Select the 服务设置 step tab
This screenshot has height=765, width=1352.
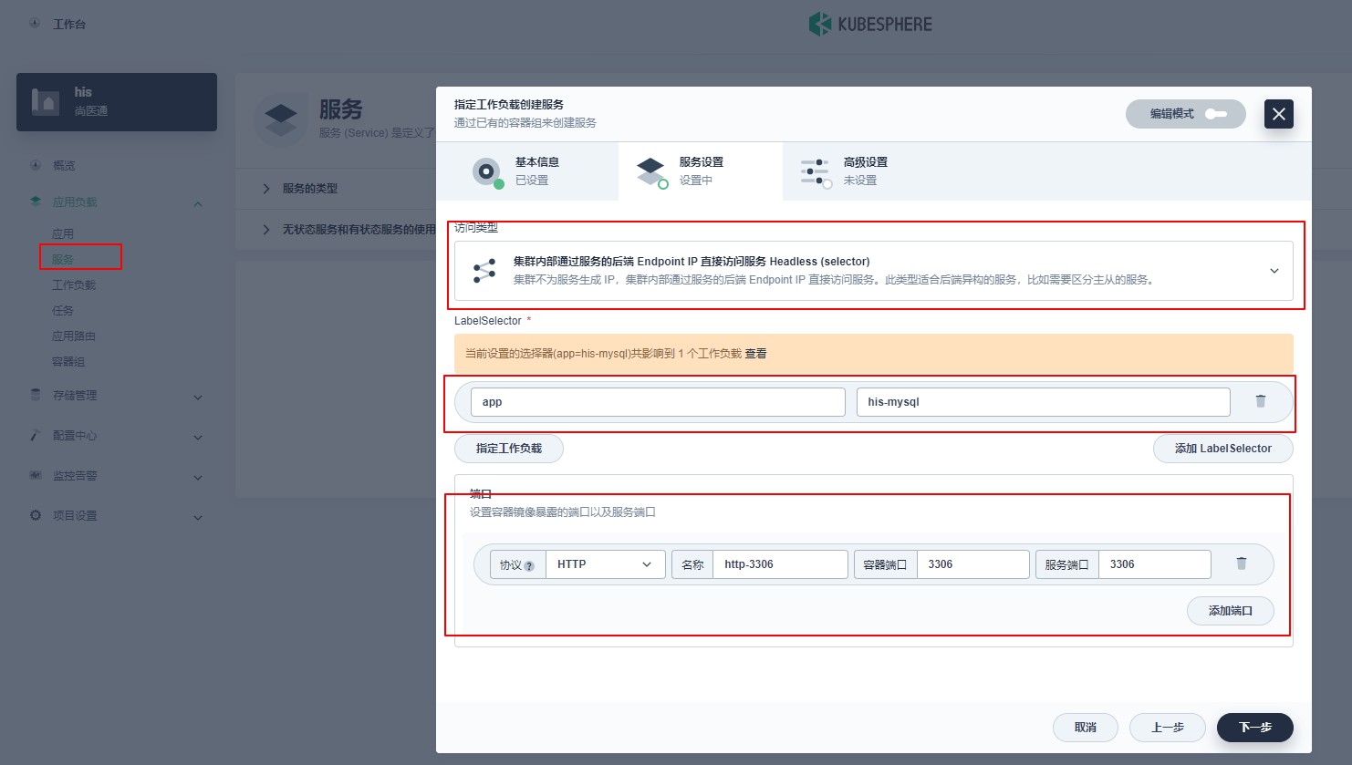click(x=701, y=171)
